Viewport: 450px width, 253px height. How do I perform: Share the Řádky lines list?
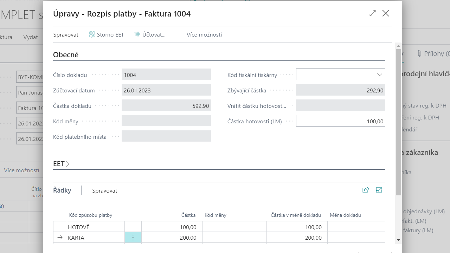[366, 190]
